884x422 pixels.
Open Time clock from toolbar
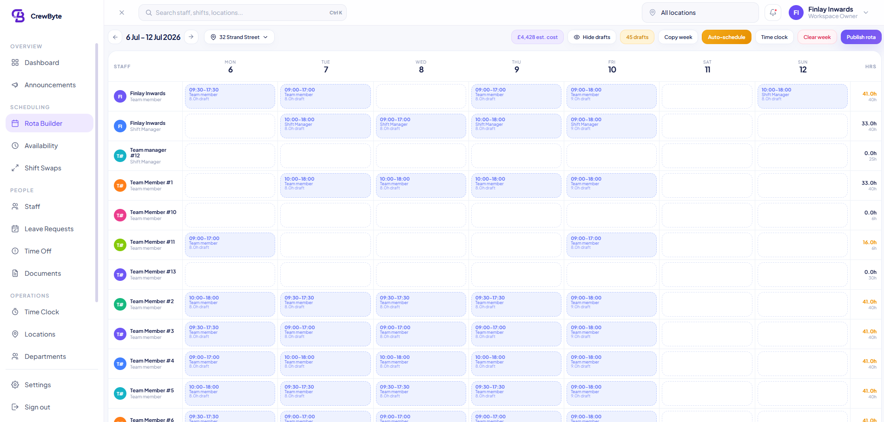click(774, 37)
